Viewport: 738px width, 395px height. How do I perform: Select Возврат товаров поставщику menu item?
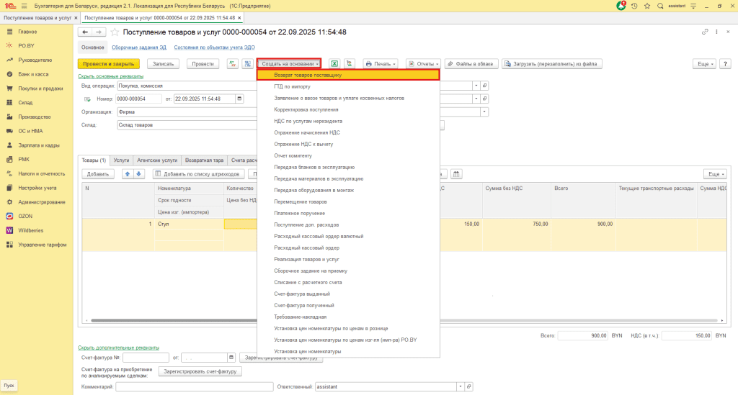(x=308, y=75)
